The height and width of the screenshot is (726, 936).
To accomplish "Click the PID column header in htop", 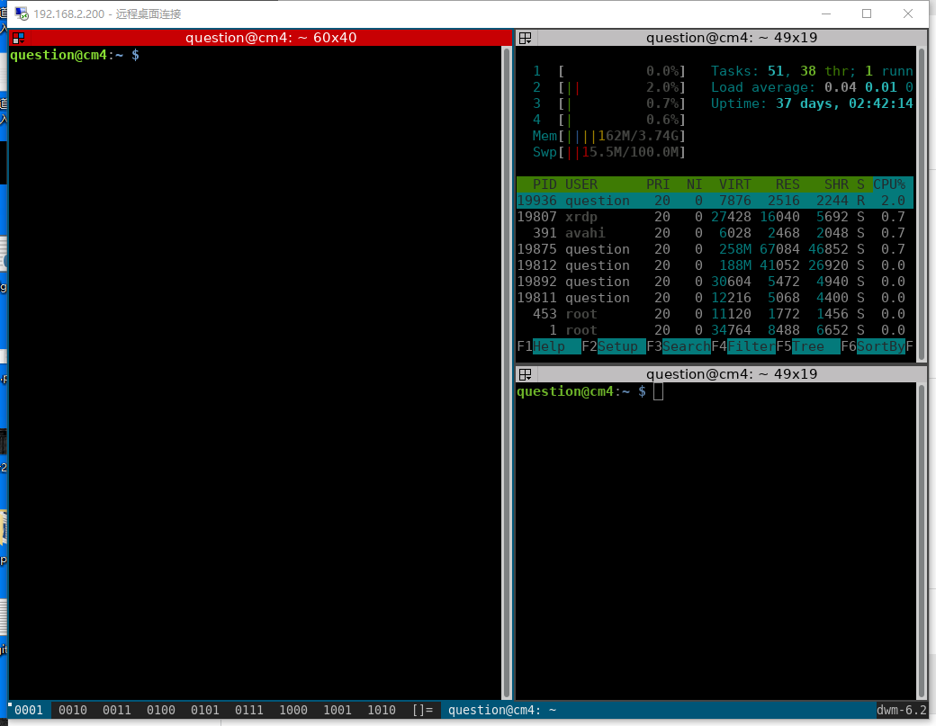I will pos(544,184).
